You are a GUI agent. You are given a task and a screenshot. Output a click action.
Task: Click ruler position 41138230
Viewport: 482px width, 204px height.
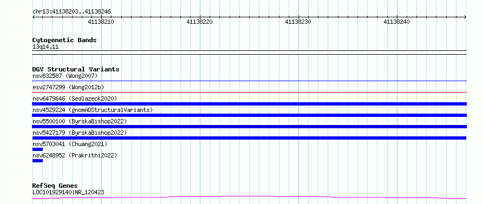click(298, 22)
